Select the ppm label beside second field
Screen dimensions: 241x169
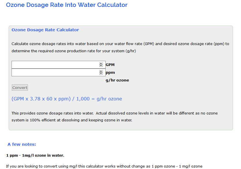coord(110,73)
